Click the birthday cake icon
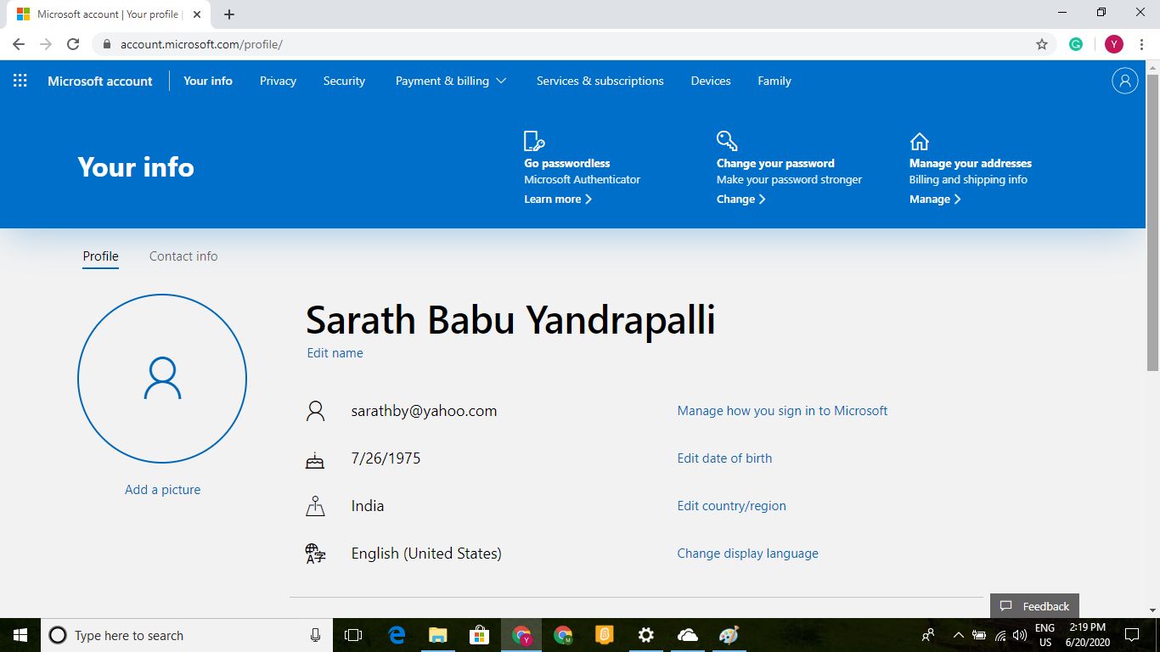 click(315, 460)
